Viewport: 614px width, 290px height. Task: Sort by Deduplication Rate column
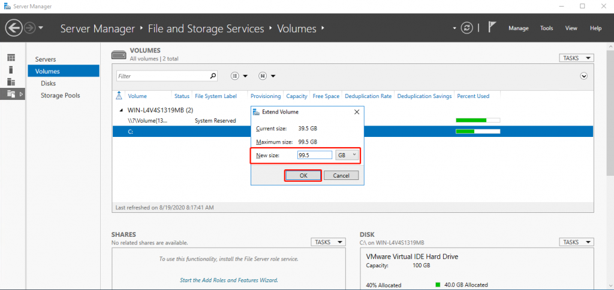[x=368, y=96]
